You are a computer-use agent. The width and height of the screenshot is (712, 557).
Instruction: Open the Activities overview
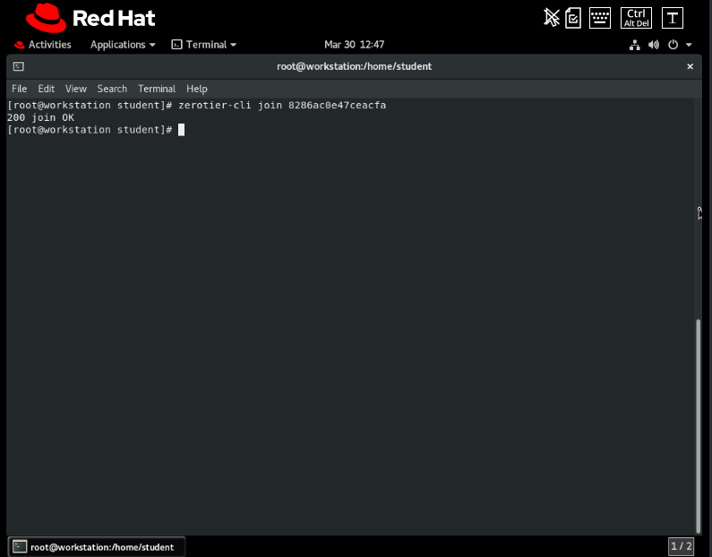coord(43,45)
